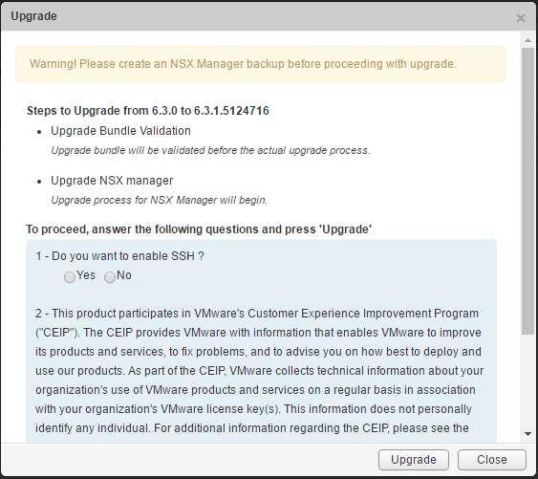Click the Close button at the bottom
The width and height of the screenshot is (538, 479).
(492, 460)
